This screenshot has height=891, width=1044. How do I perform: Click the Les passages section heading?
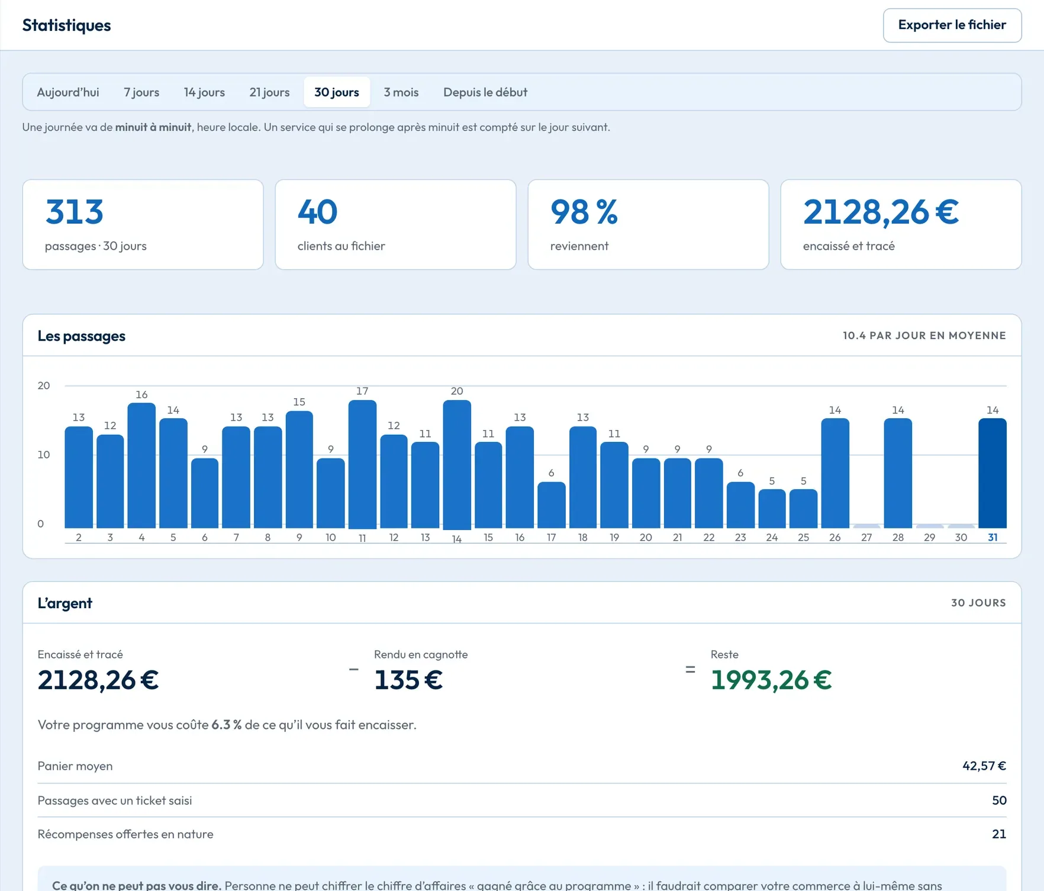coord(82,336)
